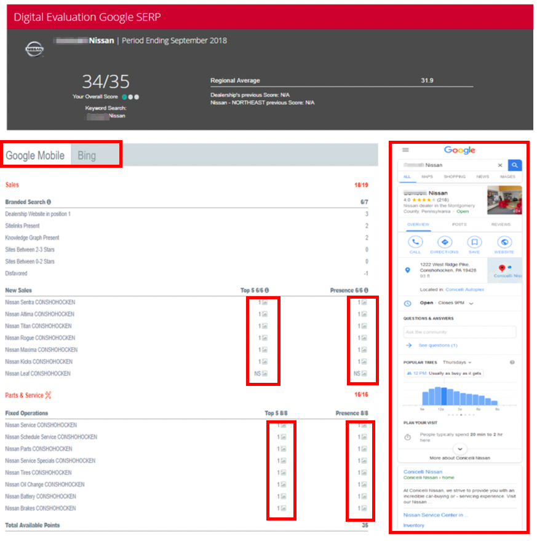Expand more about the dealership chevron

[x=460, y=449]
